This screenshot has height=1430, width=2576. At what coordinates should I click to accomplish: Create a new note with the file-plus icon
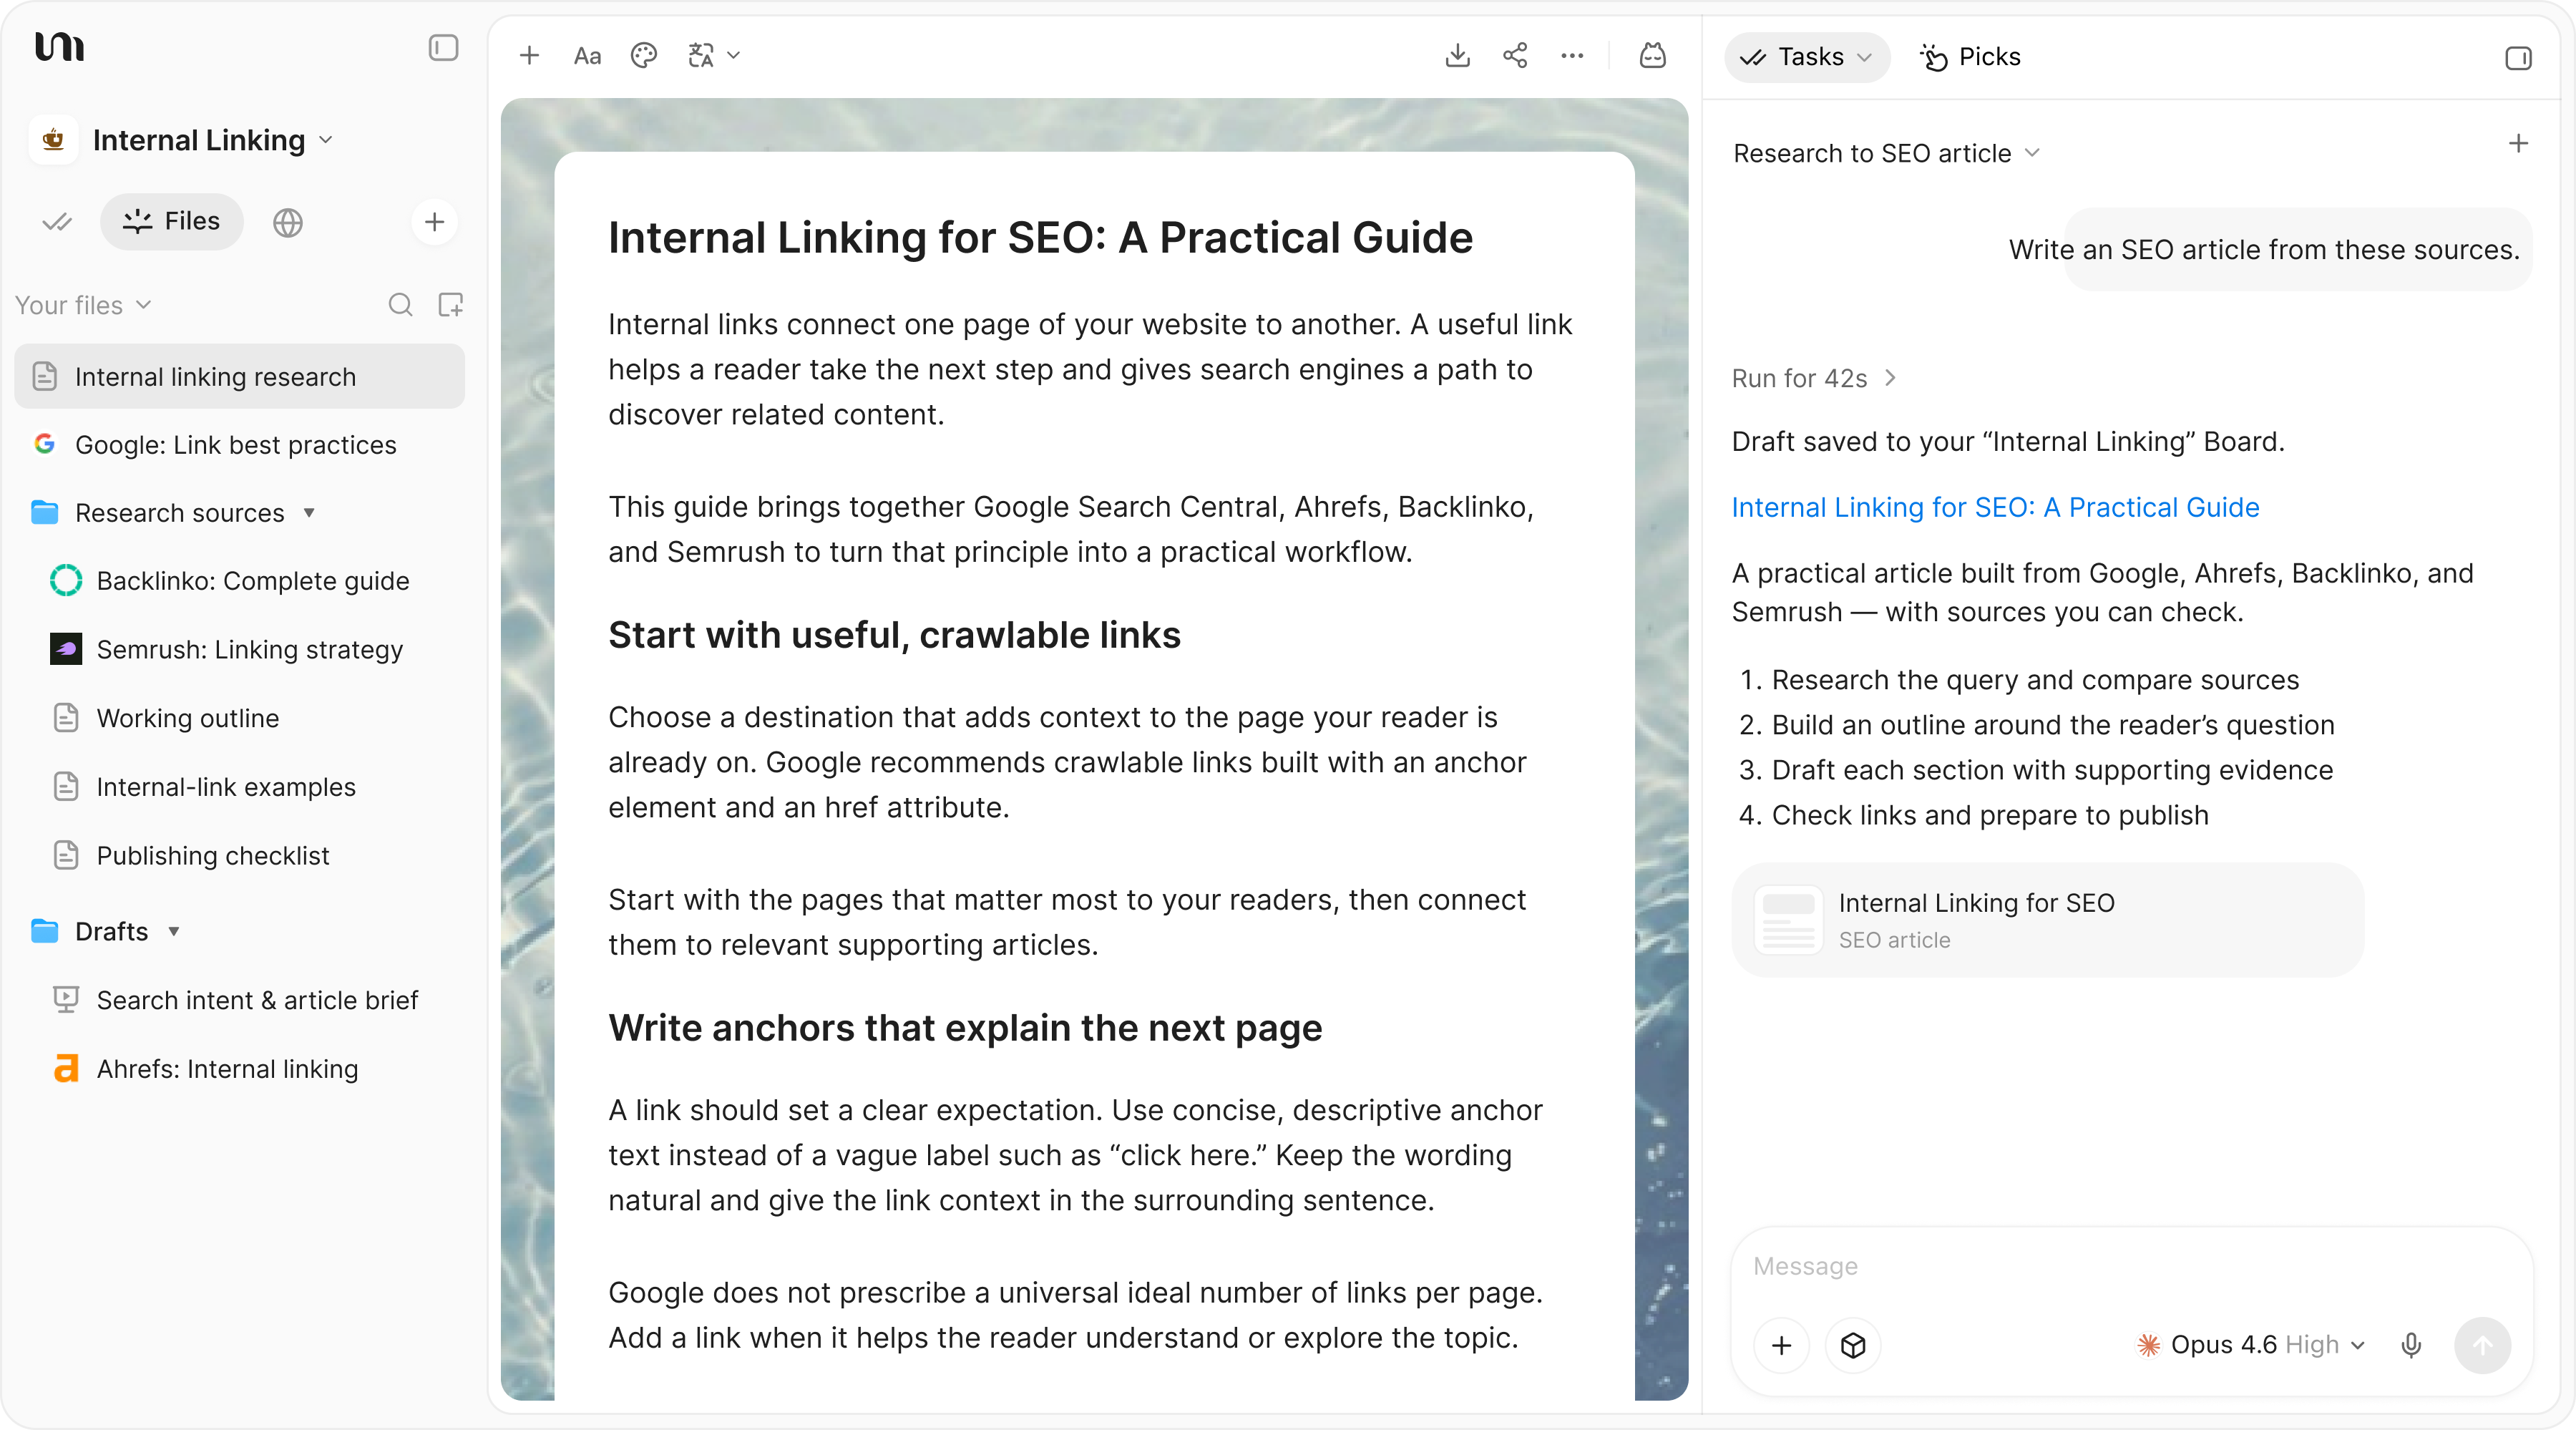point(451,305)
